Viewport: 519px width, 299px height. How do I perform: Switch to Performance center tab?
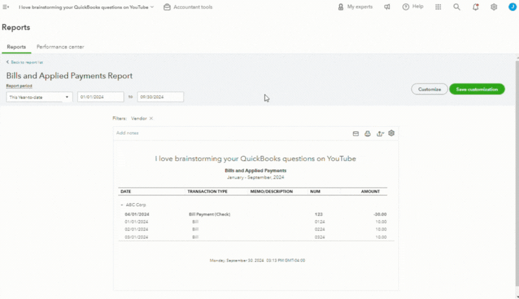click(60, 47)
